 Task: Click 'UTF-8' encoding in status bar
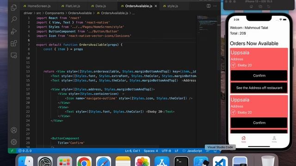pyautogui.click(x=166, y=151)
